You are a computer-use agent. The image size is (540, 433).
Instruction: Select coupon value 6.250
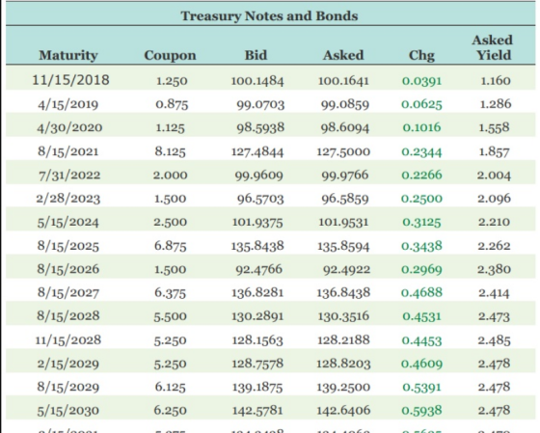(x=171, y=411)
